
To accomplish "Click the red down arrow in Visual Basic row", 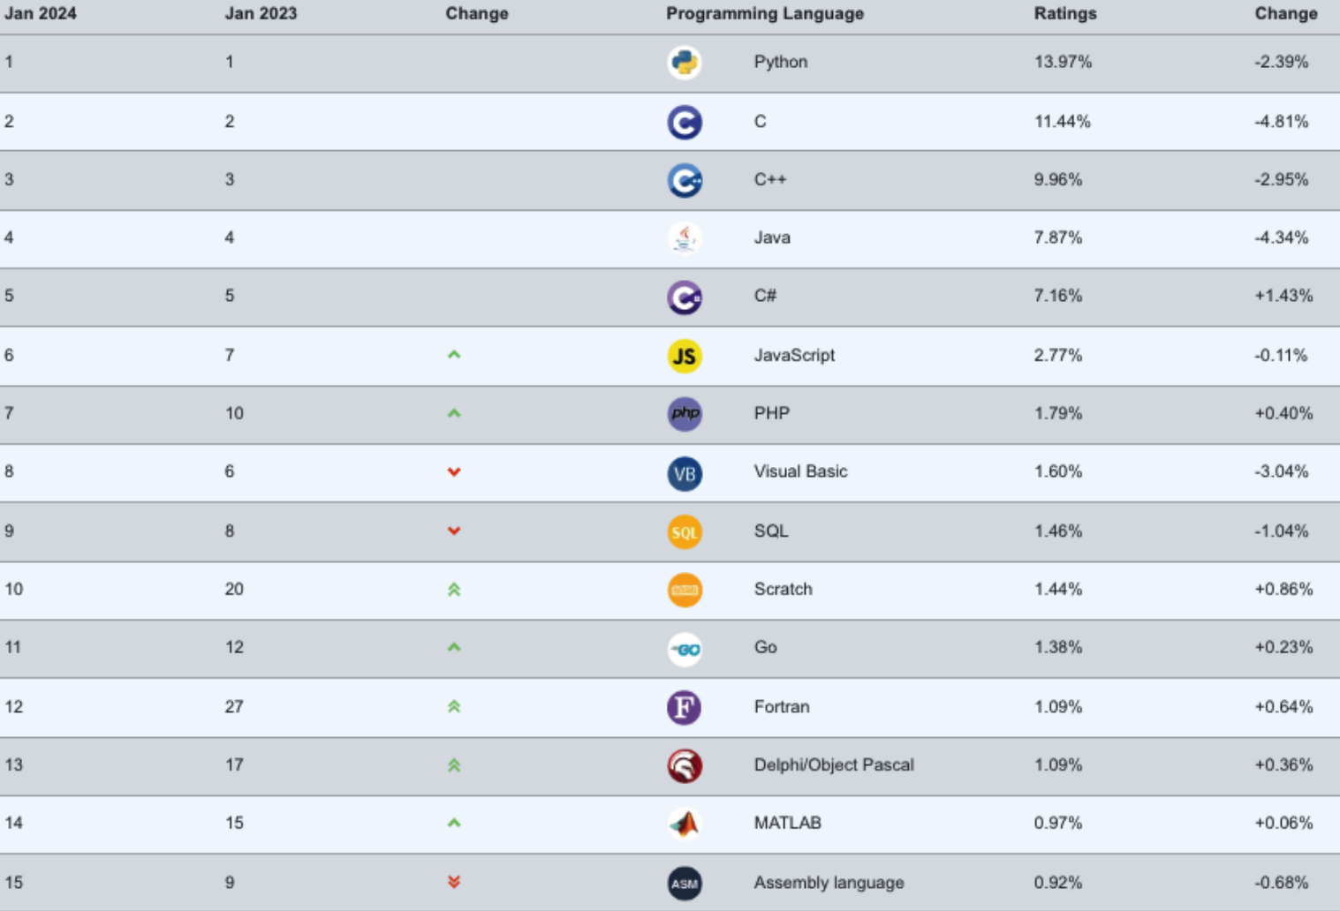I will (454, 472).
